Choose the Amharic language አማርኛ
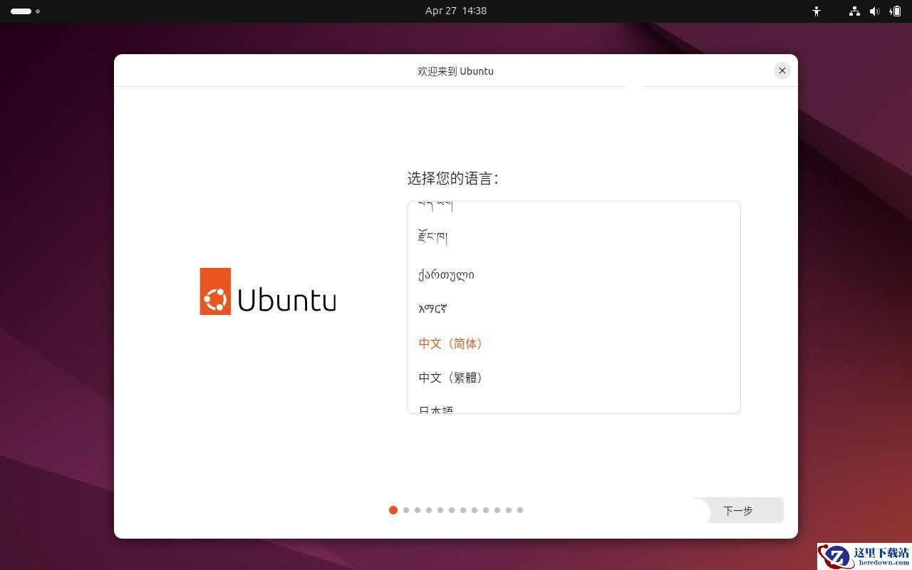The image size is (912, 570). point(574,309)
